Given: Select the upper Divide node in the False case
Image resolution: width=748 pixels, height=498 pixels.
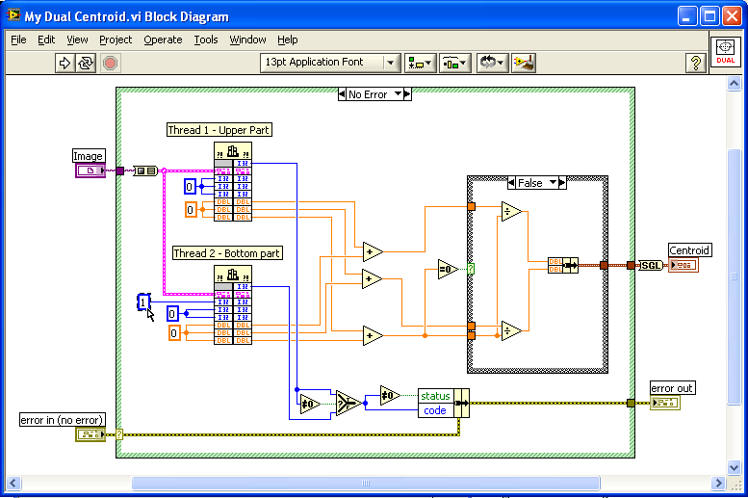Looking at the screenshot, I should click(x=511, y=212).
